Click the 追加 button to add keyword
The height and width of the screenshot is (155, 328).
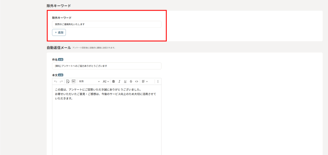[x=59, y=33]
